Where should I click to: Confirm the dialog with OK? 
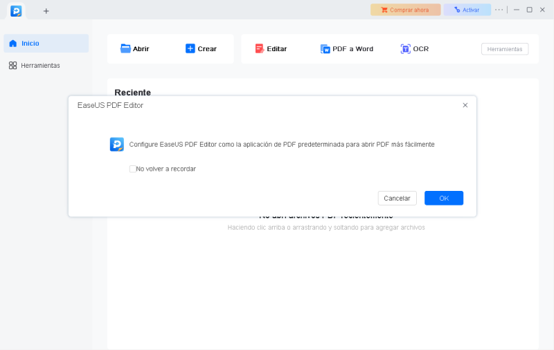(444, 199)
